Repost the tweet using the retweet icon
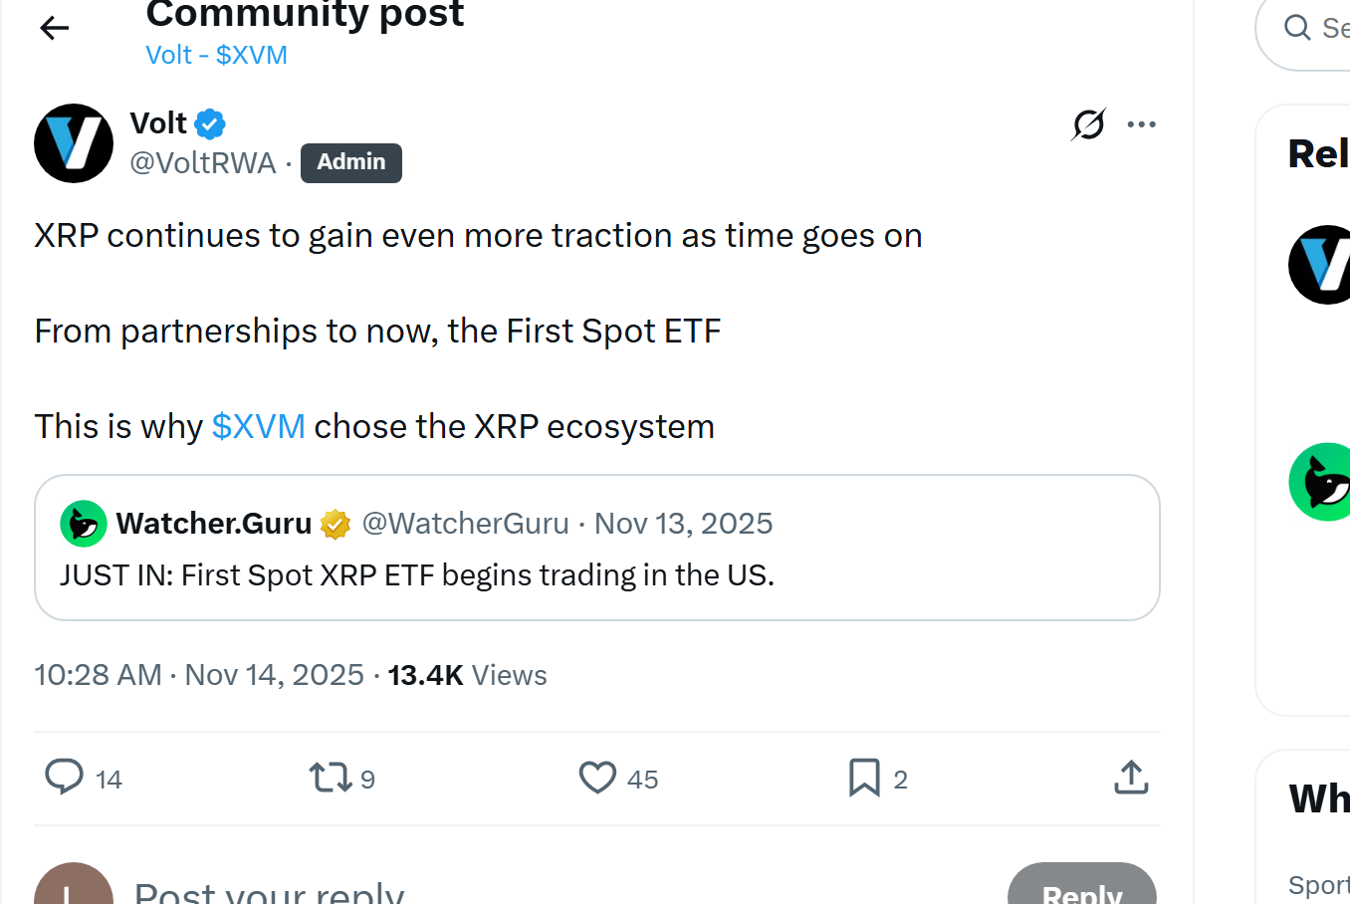 coord(329,778)
